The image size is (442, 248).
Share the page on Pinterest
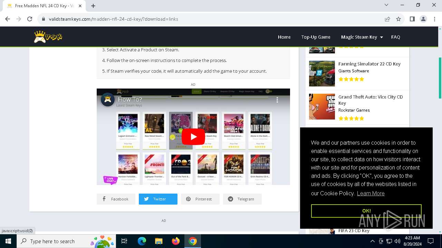200,199
